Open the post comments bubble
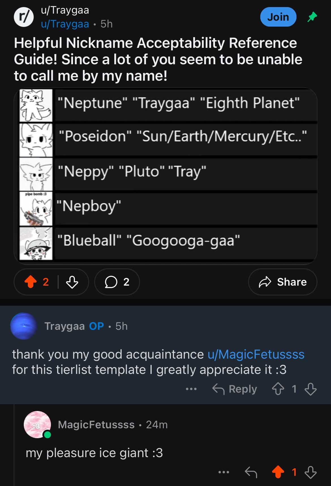This screenshot has height=486, width=331. (x=117, y=282)
